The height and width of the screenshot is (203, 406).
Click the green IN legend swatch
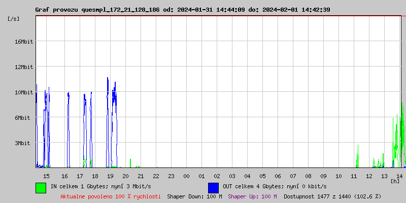coord(41,187)
